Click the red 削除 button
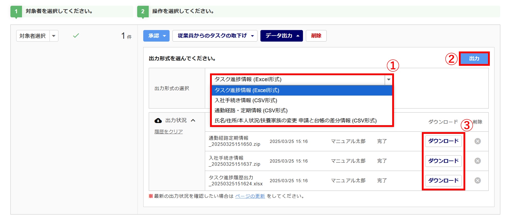511x220 pixels. [x=316, y=36]
